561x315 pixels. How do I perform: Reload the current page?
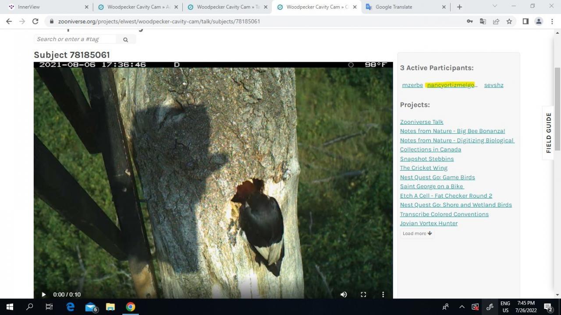pos(35,21)
